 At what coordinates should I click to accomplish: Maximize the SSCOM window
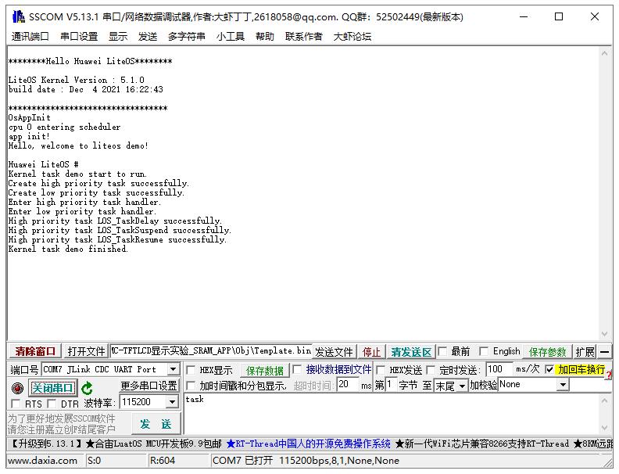click(x=559, y=16)
